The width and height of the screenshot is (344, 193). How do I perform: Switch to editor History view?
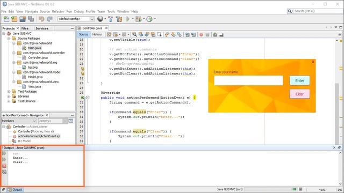click(97, 34)
